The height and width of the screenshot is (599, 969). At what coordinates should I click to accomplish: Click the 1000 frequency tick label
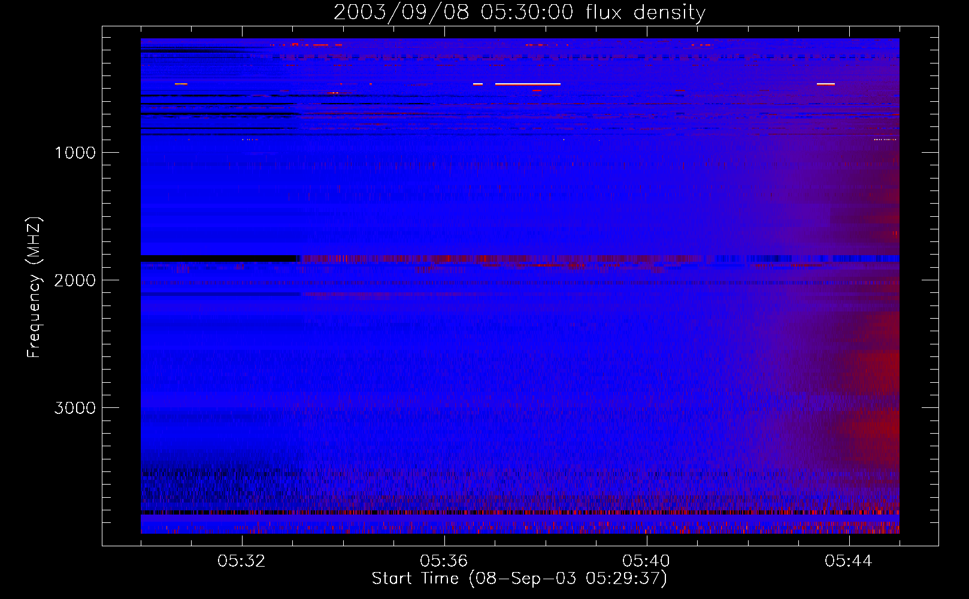75,153
